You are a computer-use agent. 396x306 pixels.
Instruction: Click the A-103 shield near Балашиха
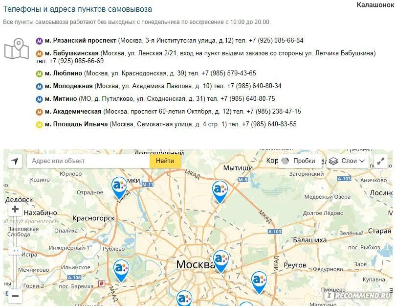click(275, 232)
